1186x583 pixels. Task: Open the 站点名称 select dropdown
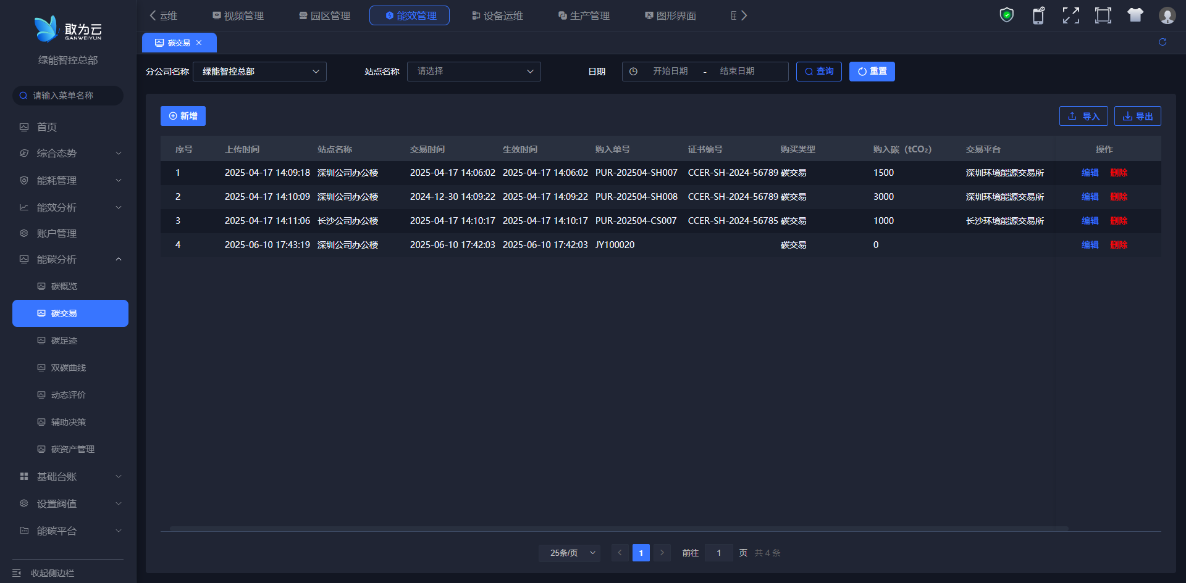tap(474, 72)
